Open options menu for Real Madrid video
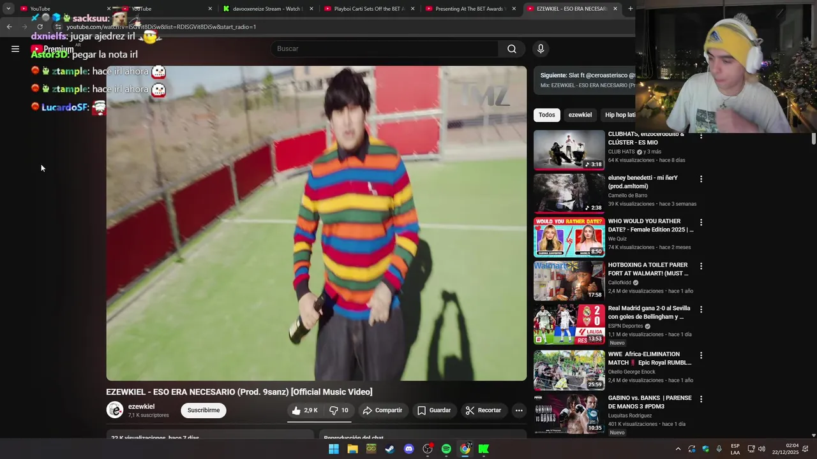817x459 pixels. click(701, 309)
